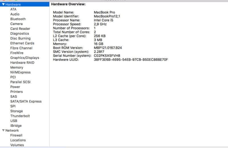This screenshot has width=228, height=148.
Task: Select iBridge in the sidebar
Action: coord(16,126)
